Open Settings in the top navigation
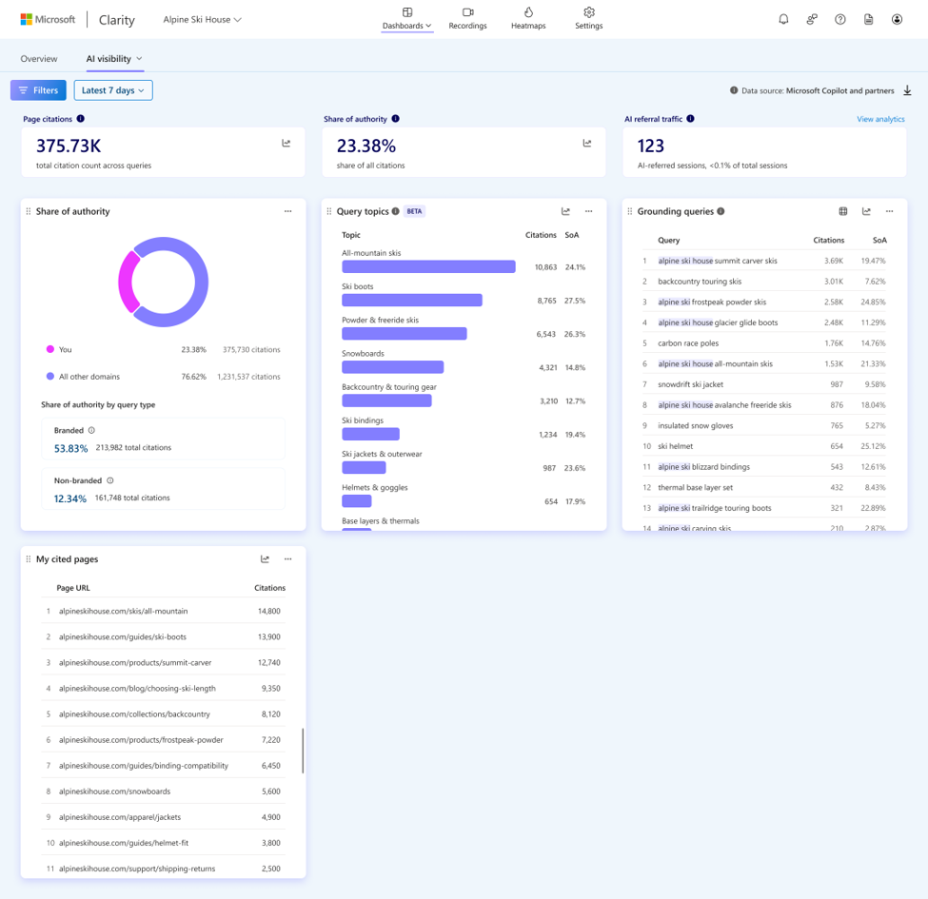Viewport: 928px width, 899px height. (588, 18)
